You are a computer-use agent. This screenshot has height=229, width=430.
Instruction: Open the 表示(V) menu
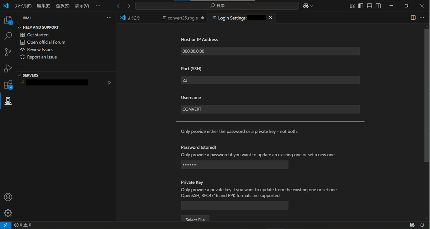82,6
